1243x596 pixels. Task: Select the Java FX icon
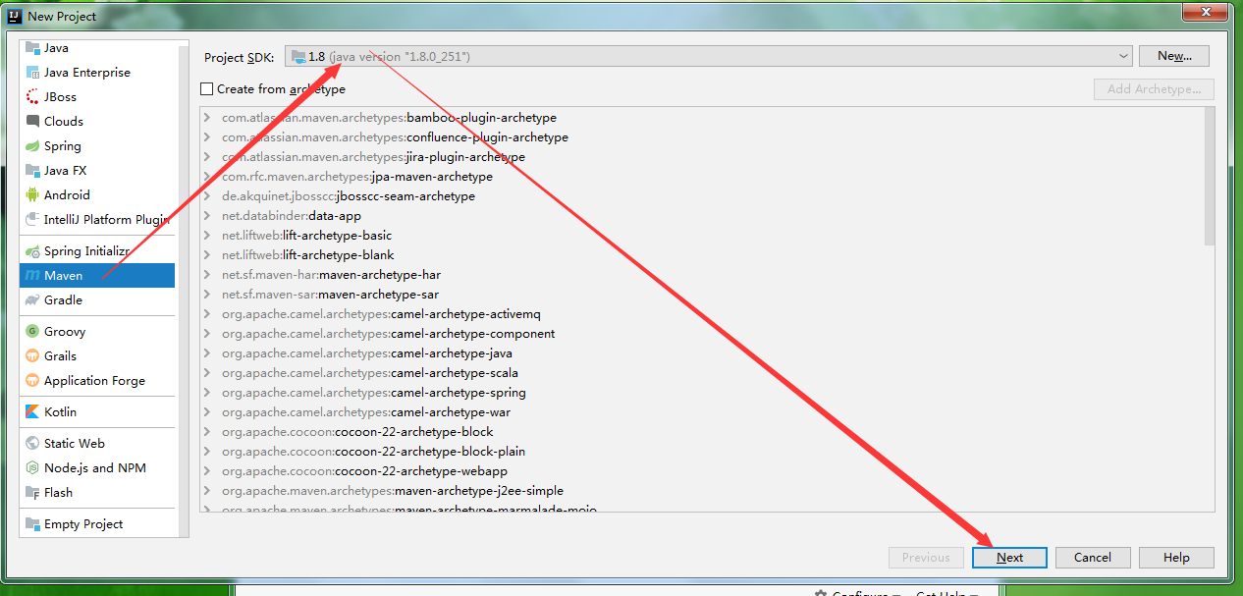coord(32,171)
